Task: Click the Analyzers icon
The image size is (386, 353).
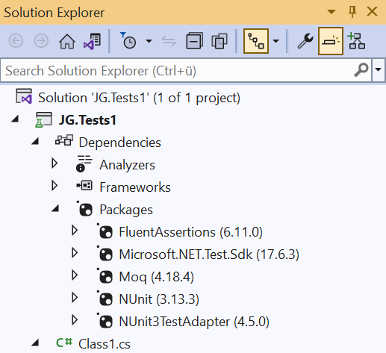Action: tap(84, 163)
